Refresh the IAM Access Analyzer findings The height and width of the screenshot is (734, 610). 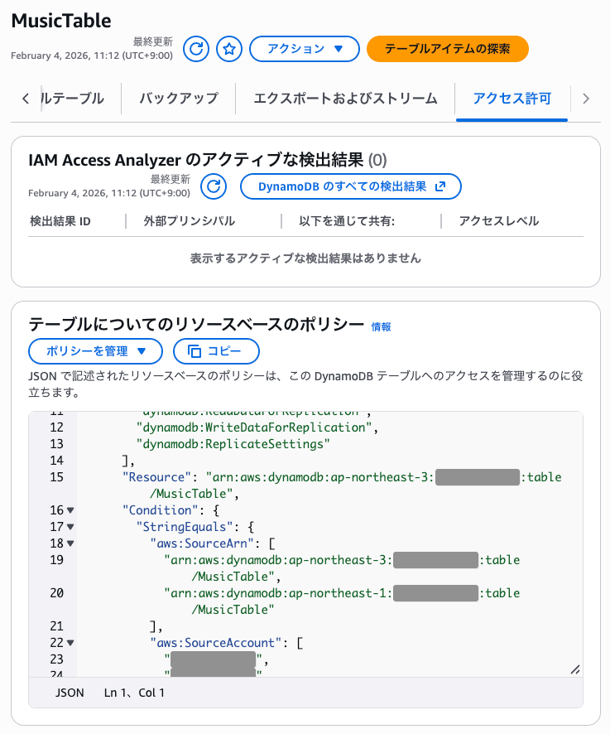coord(213,186)
